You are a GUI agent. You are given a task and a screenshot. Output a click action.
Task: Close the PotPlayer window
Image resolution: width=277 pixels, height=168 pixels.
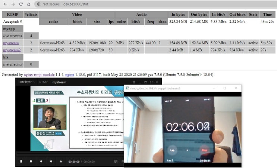[x=157, y=82]
